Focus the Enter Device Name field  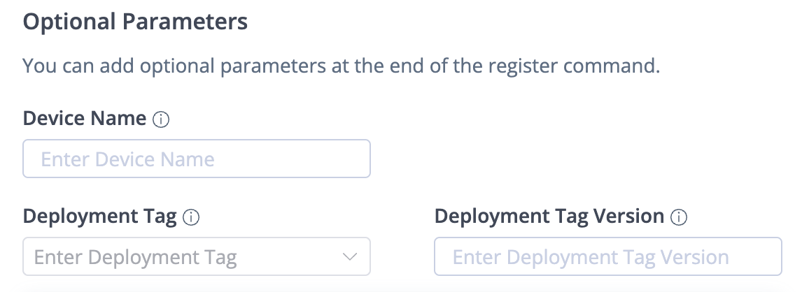coord(196,159)
